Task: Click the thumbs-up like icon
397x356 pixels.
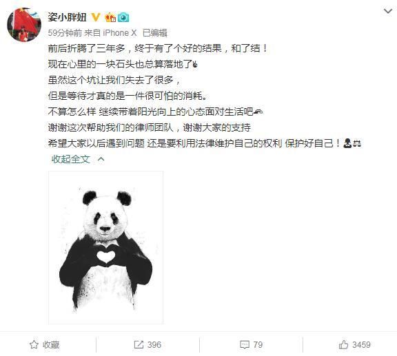Action: click(x=343, y=344)
